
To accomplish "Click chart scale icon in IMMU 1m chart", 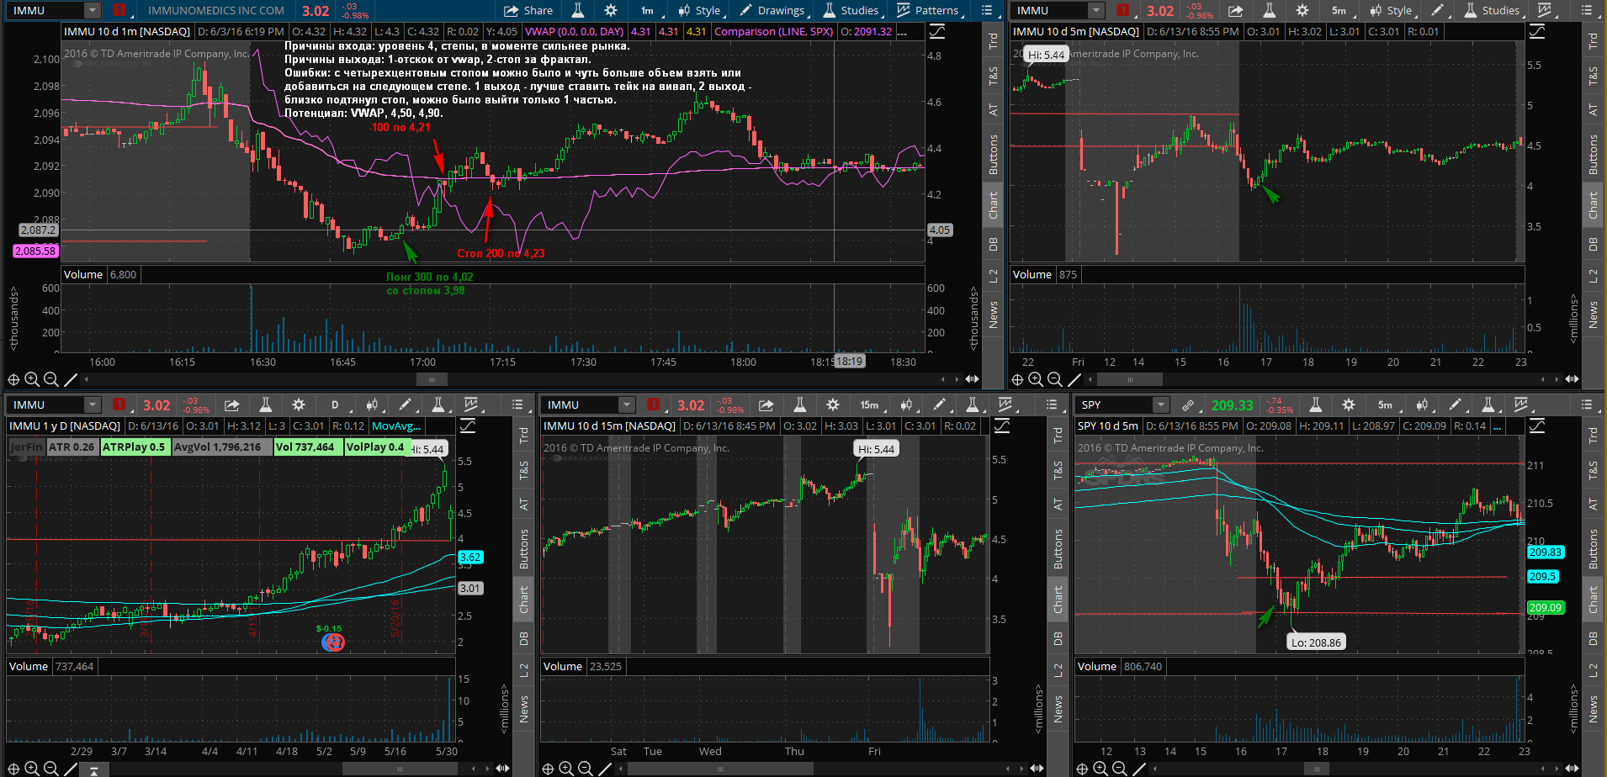I will pos(936,31).
